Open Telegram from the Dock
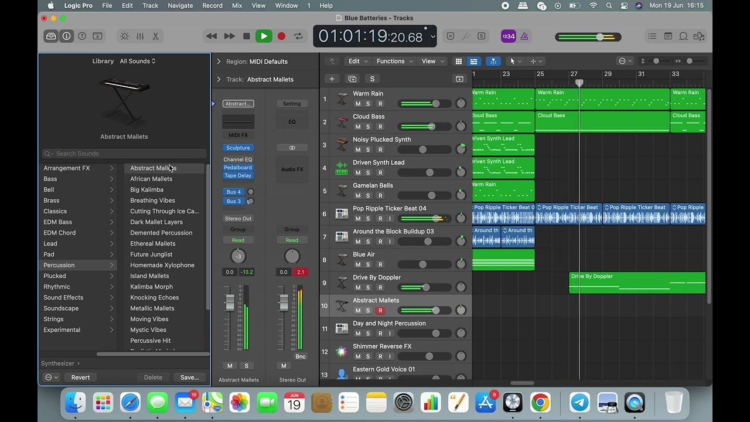Screen dimensions: 750x422 579,403
